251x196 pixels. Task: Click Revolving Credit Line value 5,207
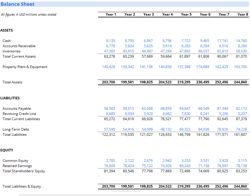pyautogui.click(x=242, y=114)
